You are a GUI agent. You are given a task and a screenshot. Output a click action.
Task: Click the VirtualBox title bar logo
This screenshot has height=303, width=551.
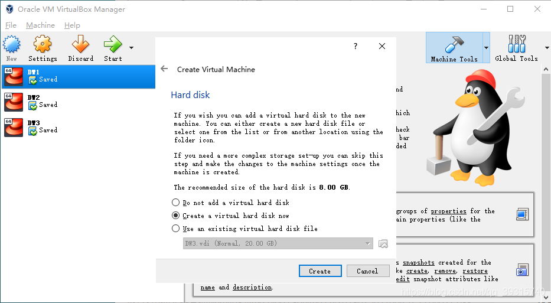pos(9,9)
